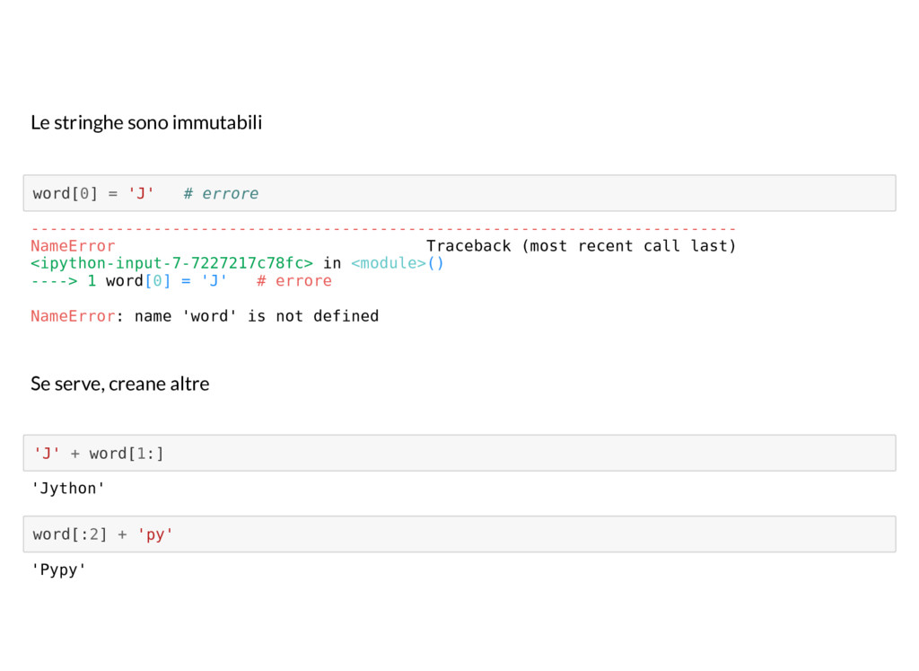Click the heading 'Se serve, creane altre'
The height and width of the screenshot is (671, 919).
pyautogui.click(x=119, y=384)
